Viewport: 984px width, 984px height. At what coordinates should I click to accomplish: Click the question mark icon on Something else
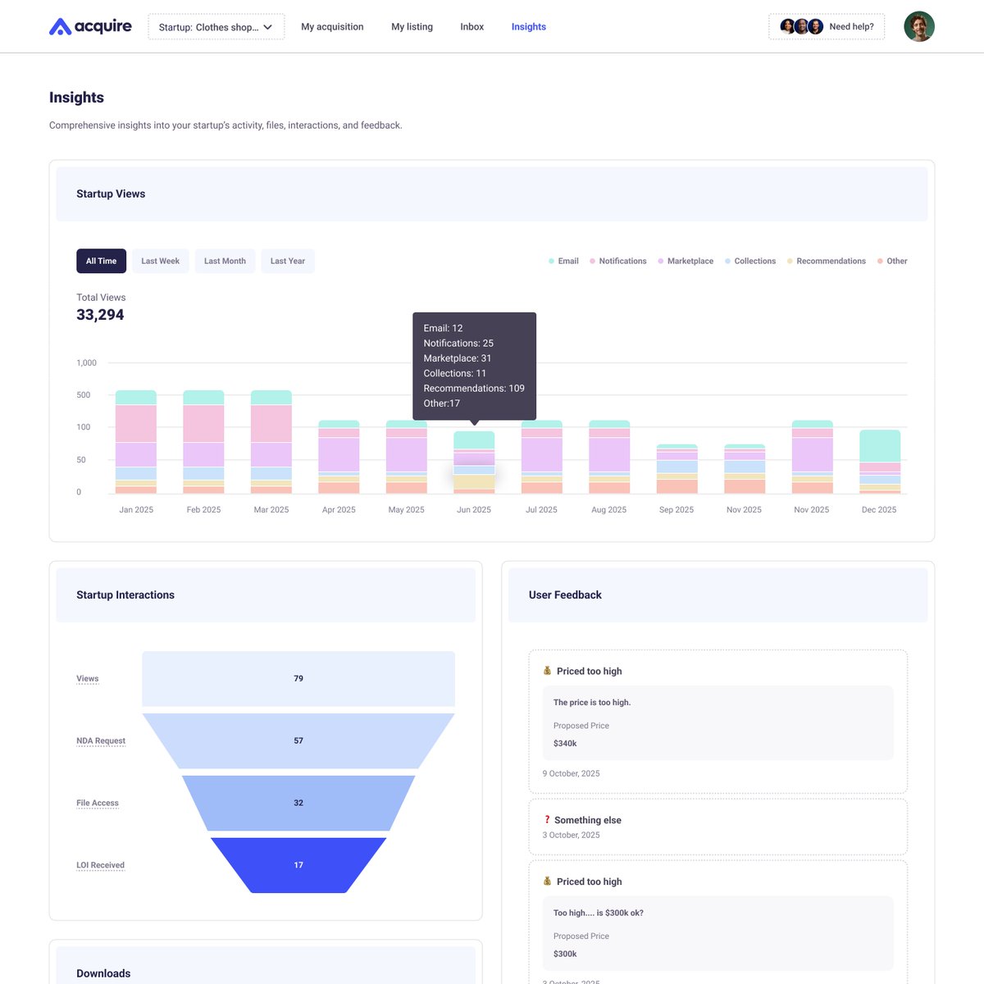pos(547,820)
